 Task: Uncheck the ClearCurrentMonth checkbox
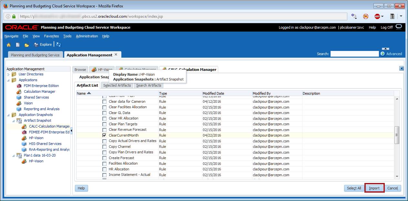click(x=104, y=135)
